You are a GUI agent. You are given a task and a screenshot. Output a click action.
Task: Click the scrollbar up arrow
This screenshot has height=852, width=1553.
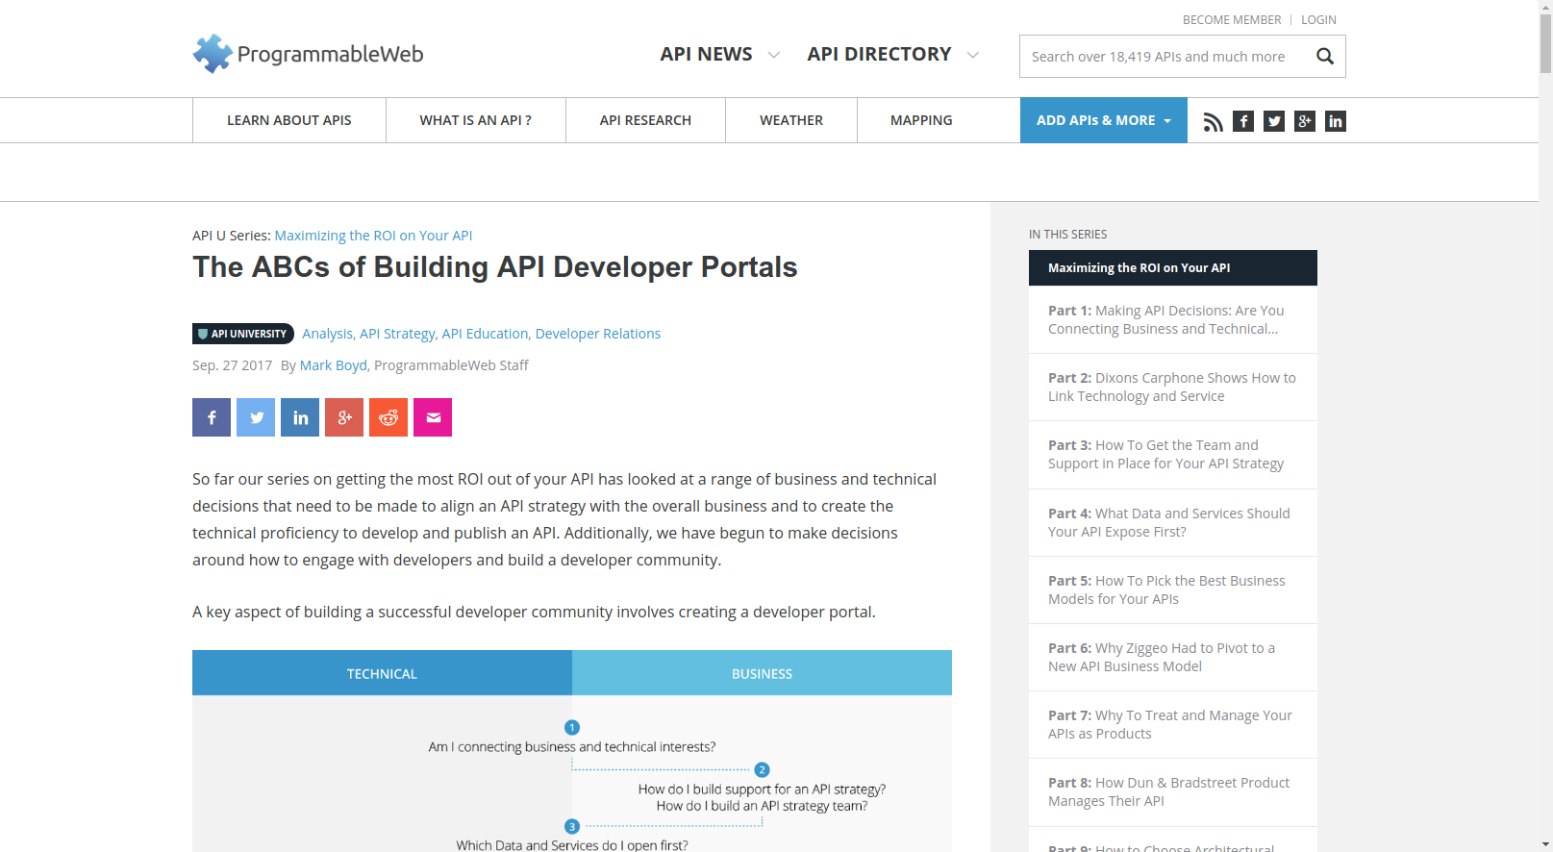pyautogui.click(x=1545, y=7)
